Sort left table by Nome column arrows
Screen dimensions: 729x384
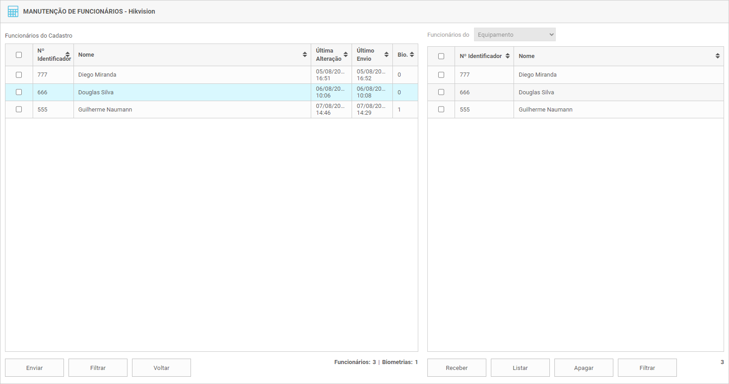[x=305, y=55]
